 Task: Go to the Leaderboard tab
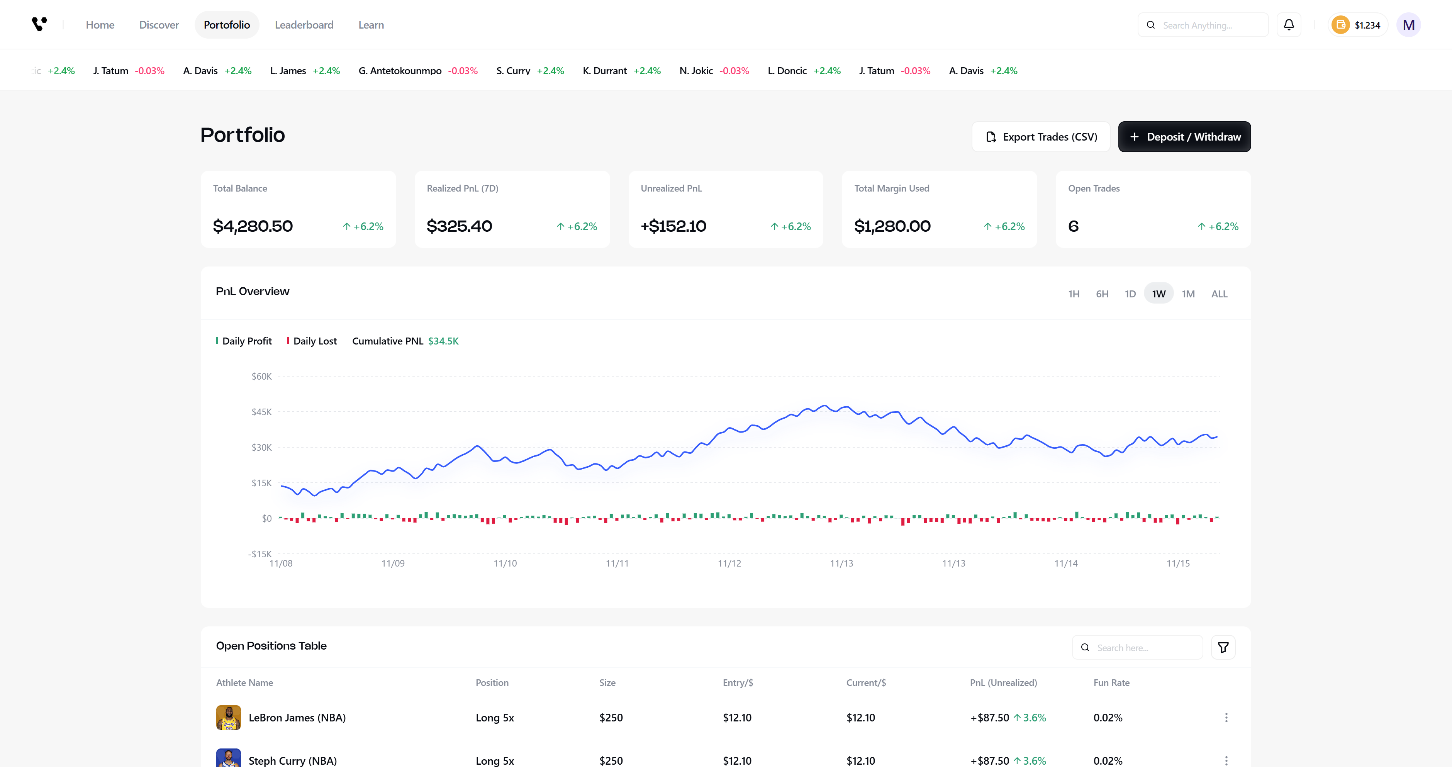304,25
